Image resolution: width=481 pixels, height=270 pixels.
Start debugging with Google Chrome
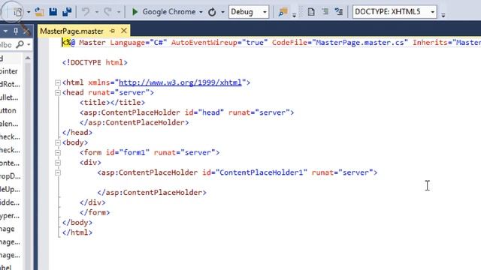163,12
